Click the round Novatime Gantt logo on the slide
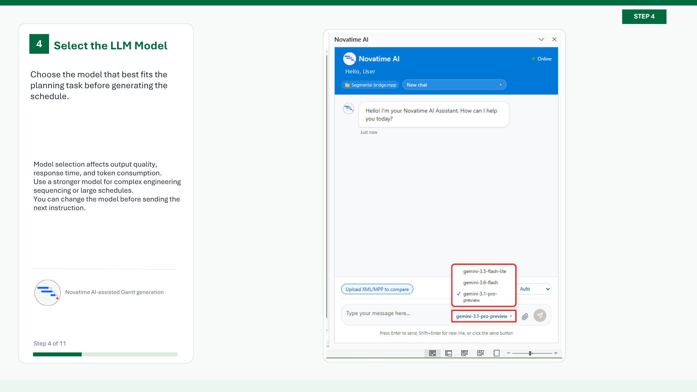Screen dimensions: 697x392 tap(47, 293)
